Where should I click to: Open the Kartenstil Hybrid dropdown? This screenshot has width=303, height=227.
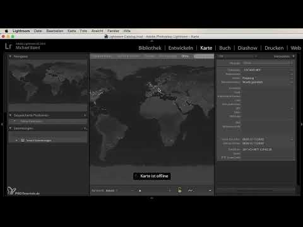click(112, 190)
